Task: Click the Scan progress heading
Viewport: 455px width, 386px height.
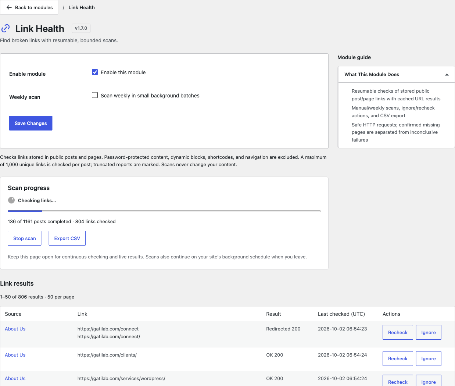Action: pos(29,188)
